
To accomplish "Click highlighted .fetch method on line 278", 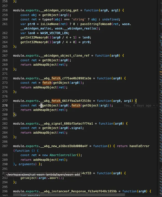I will point(76,105).
